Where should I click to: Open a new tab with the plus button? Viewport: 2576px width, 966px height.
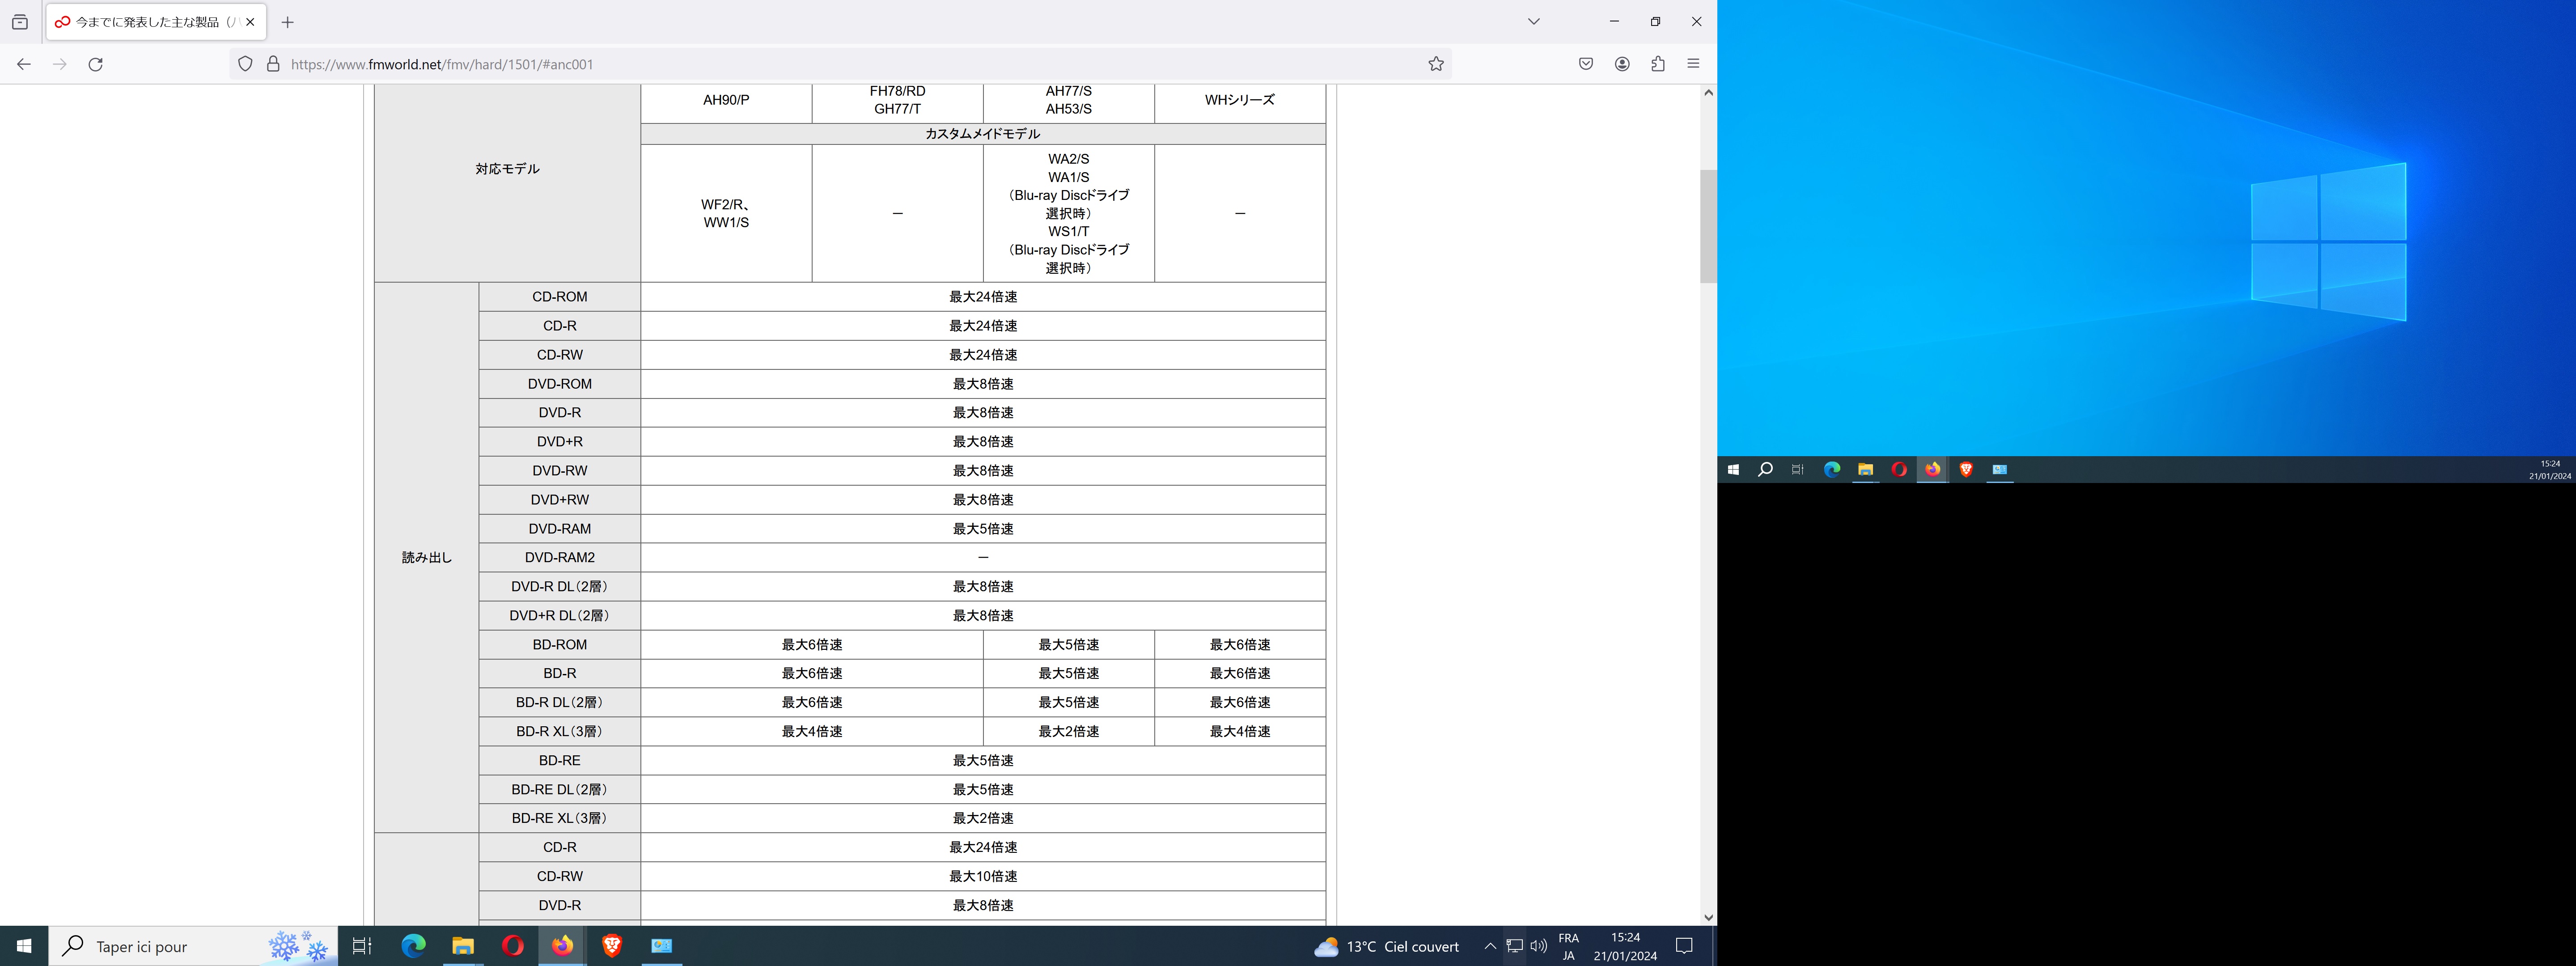[288, 22]
